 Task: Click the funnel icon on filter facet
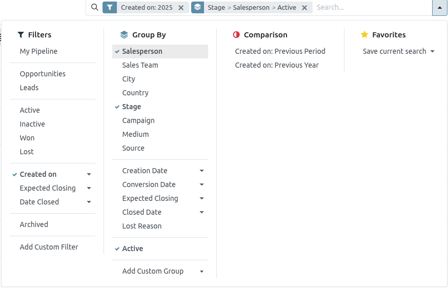[x=110, y=8]
